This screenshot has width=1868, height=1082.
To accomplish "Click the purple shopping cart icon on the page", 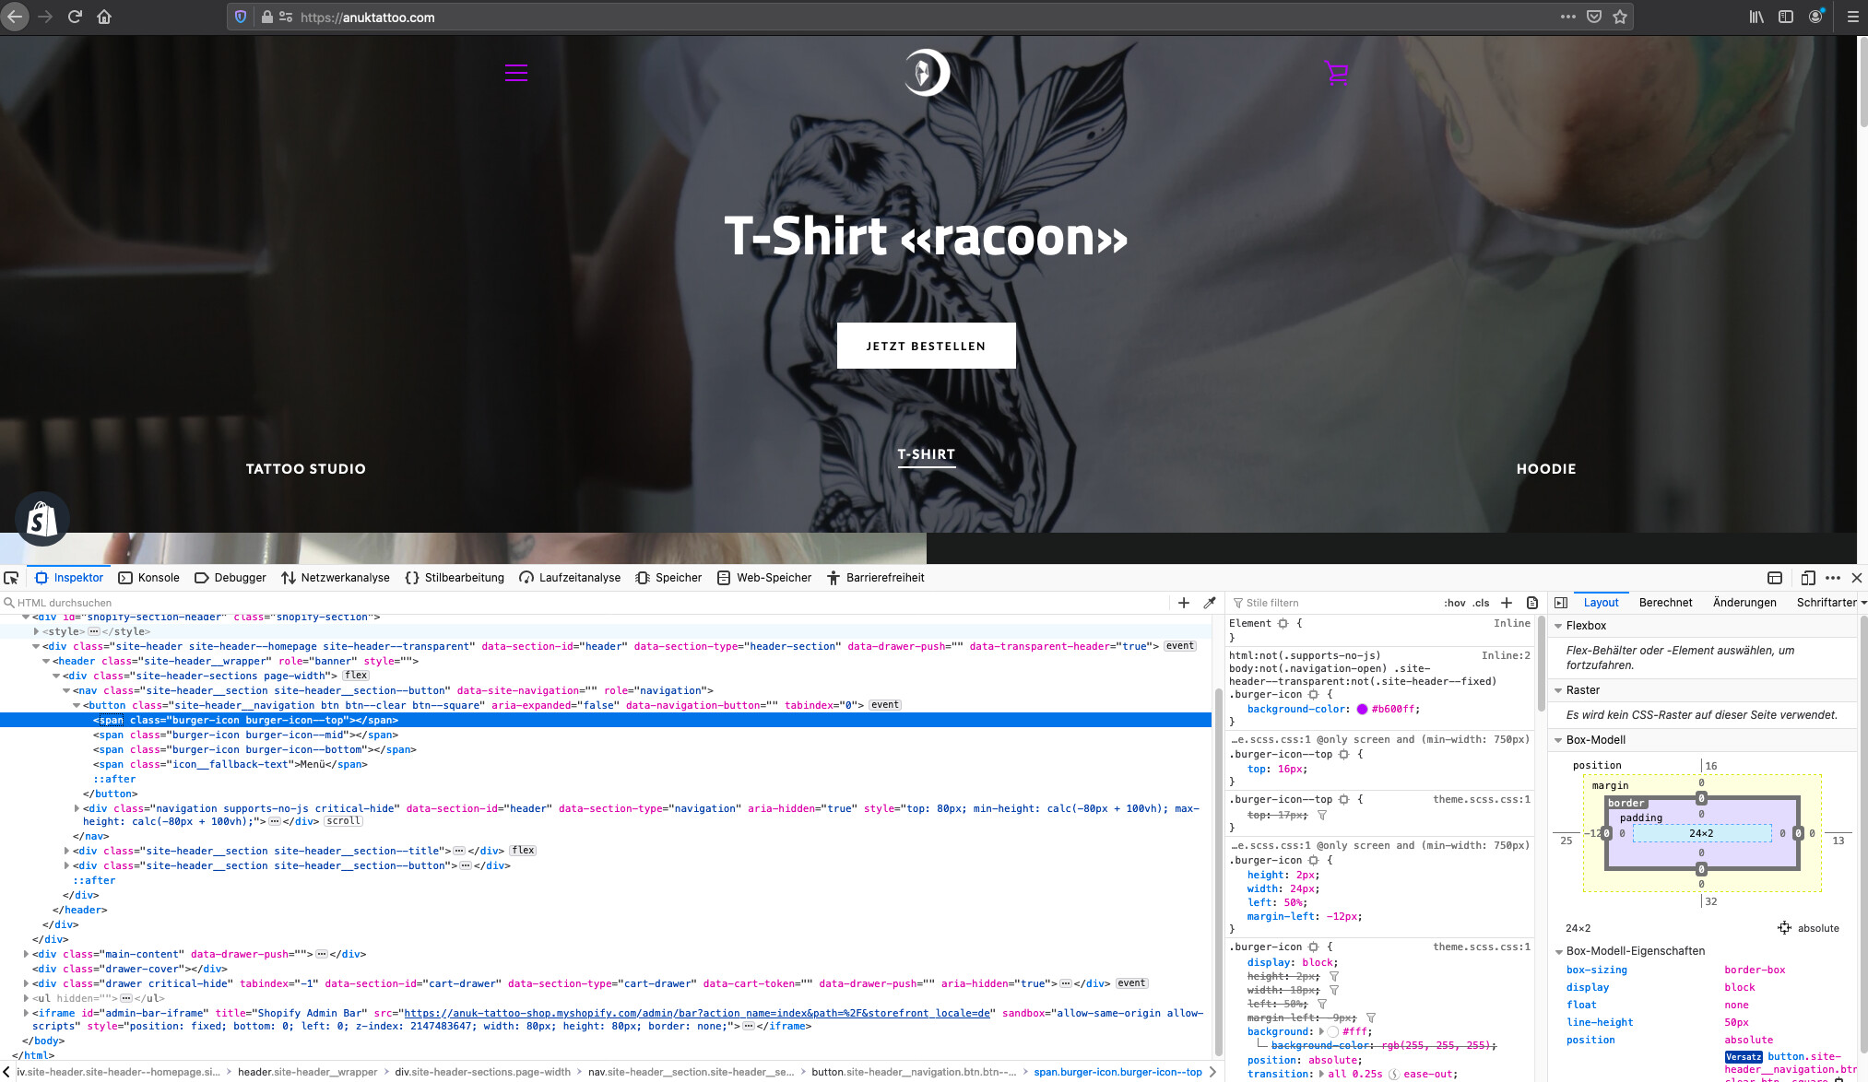I will tap(1336, 73).
